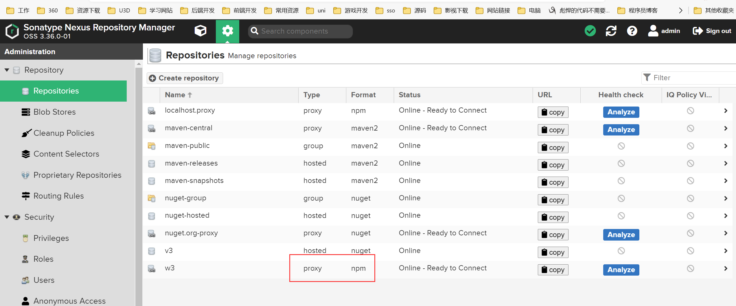Viewport: 736px width, 306px height.
Task: Analyze health of localhost.proxy repository
Action: [621, 112]
